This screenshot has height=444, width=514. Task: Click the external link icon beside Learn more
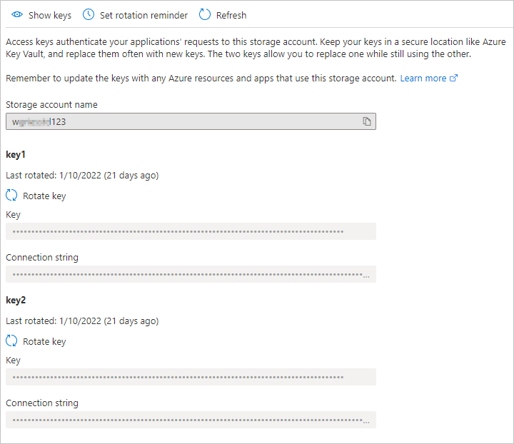pos(453,78)
